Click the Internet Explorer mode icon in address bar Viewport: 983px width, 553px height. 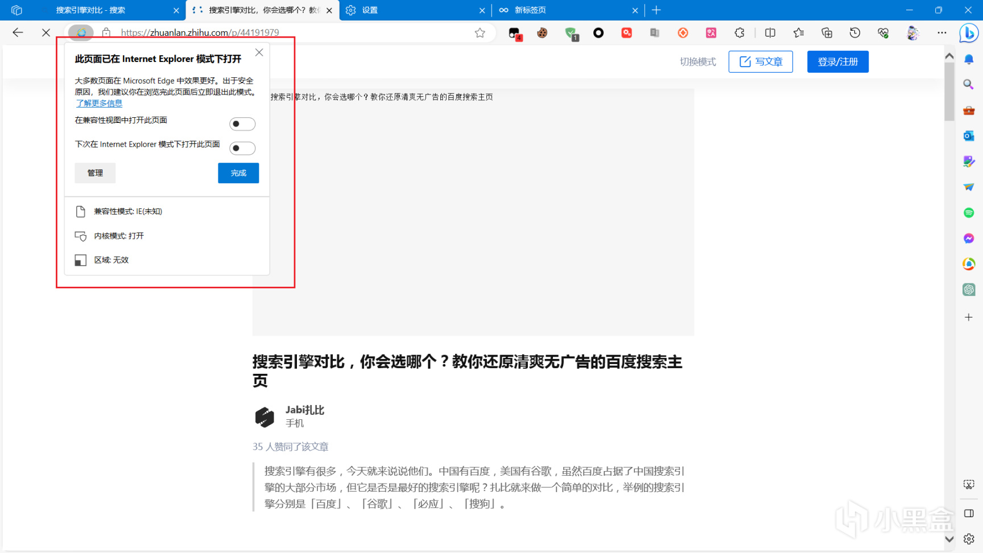click(81, 32)
